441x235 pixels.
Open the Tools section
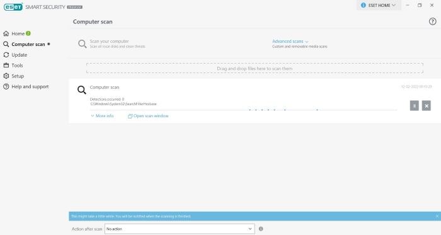(x=13, y=66)
